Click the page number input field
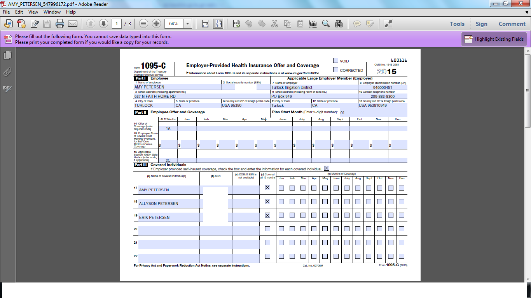The width and height of the screenshot is (531, 298). point(117,24)
